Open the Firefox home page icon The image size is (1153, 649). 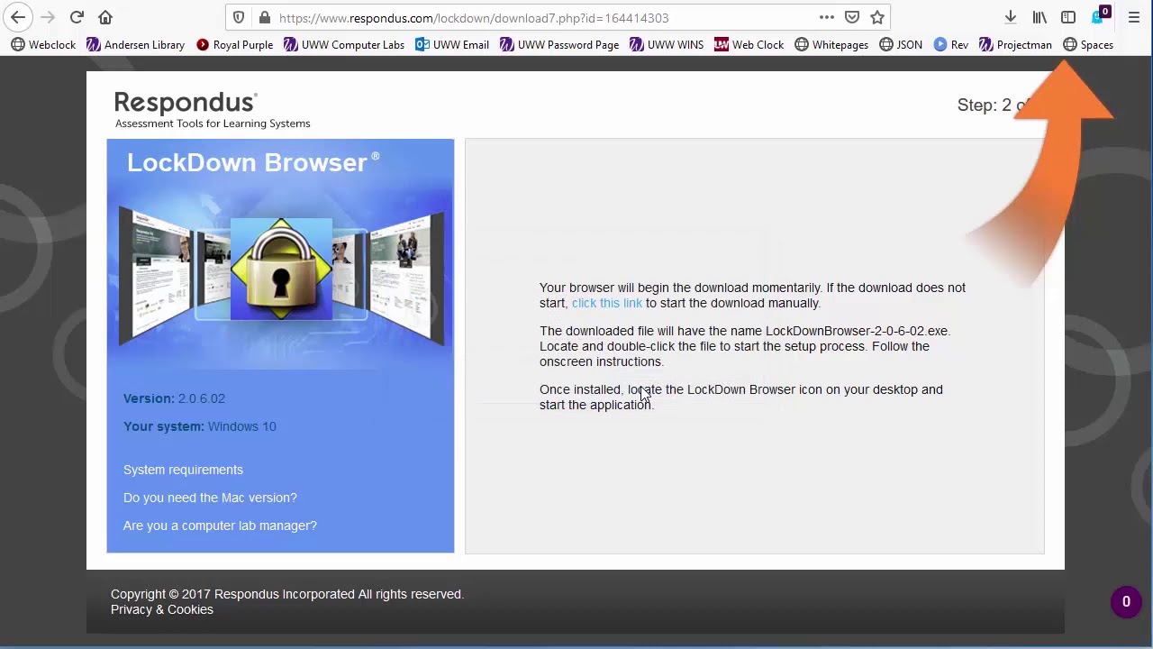105,17
